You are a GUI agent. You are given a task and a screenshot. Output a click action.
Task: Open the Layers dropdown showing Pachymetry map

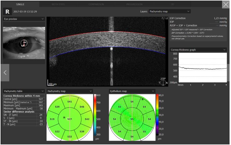point(170,11)
